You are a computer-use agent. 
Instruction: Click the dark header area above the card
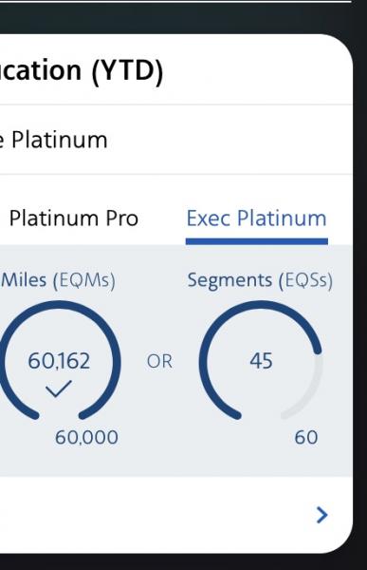pos(176,18)
